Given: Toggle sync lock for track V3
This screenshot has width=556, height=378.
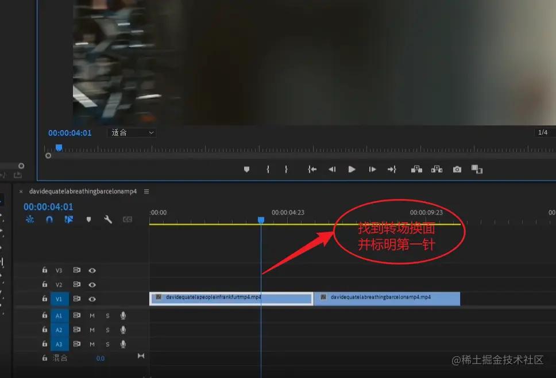Looking at the screenshot, I should click(x=76, y=270).
